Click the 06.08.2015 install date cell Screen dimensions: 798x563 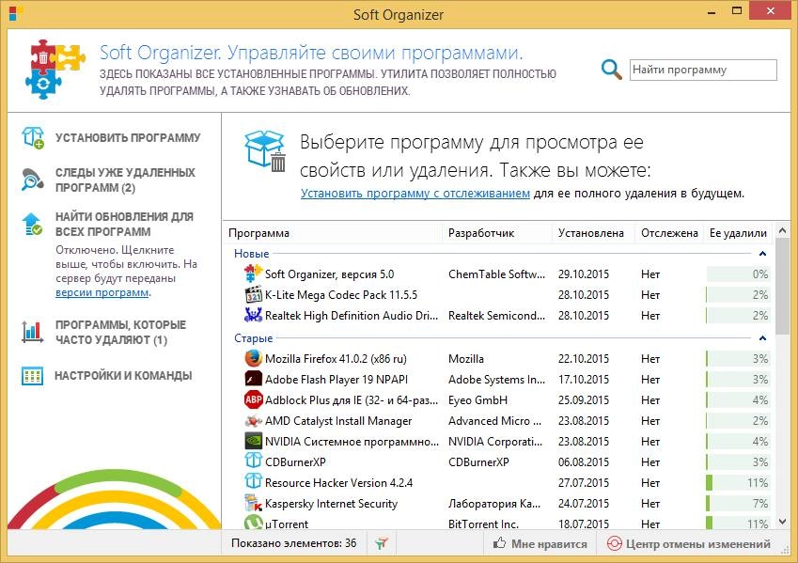pos(584,462)
